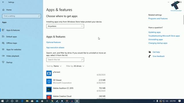
Task: Minimize the Settings window
Action: click(168, 2)
